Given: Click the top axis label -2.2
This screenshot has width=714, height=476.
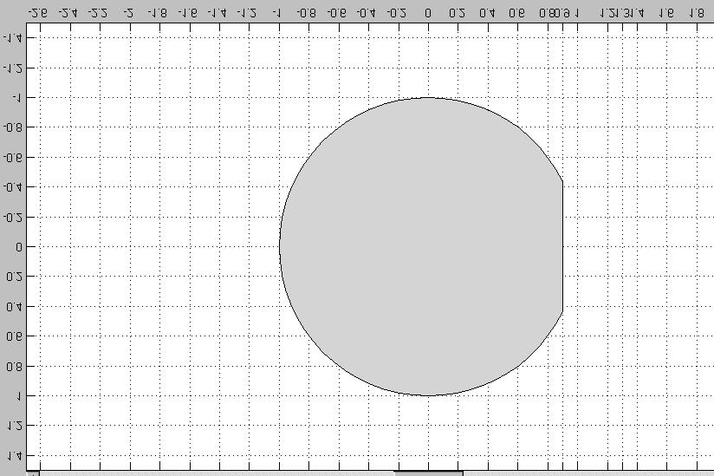Looking at the screenshot, I should click(x=98, y=13).
